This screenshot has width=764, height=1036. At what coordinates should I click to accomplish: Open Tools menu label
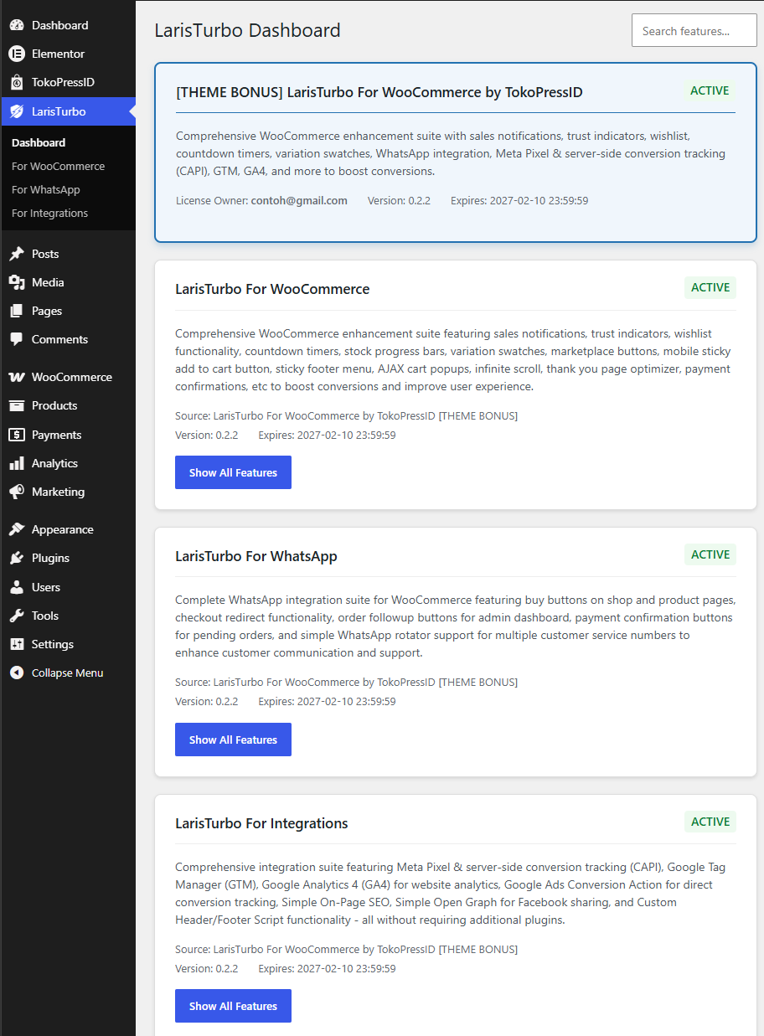coord(45,616)
